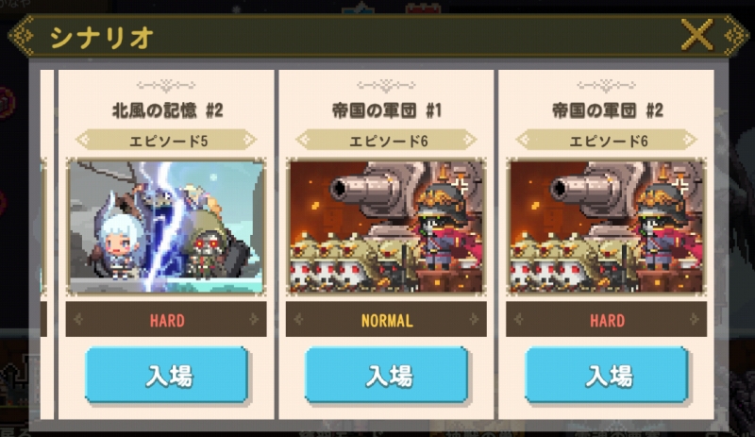This screenshot has width=755, height=437.
Task: Click the エピソード5 label banner
Action: (x=166, y=141)
